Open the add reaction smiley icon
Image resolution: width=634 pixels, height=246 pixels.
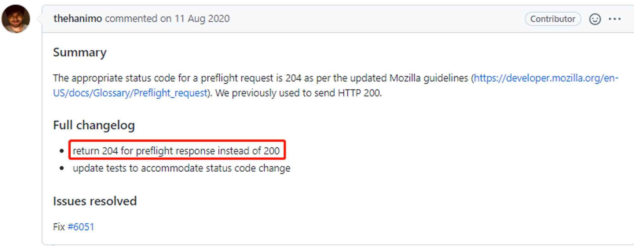pos(595,19)
